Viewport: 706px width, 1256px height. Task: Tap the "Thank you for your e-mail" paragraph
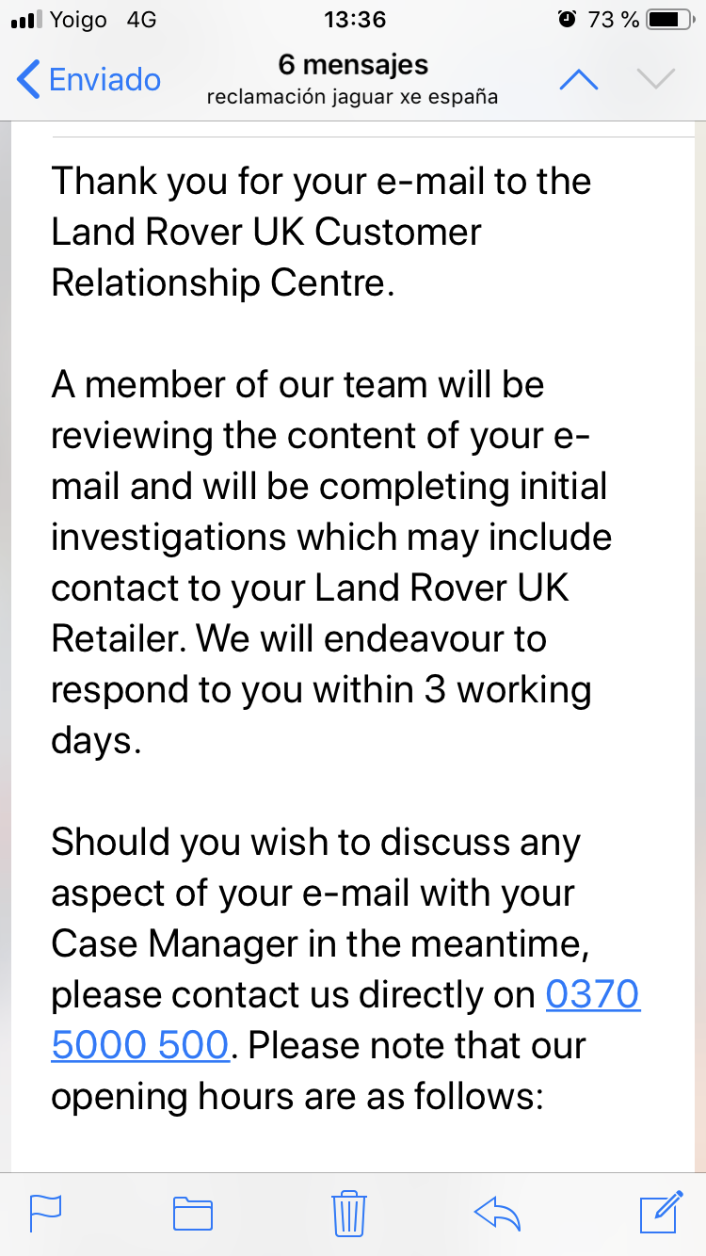tap(320, 232)
